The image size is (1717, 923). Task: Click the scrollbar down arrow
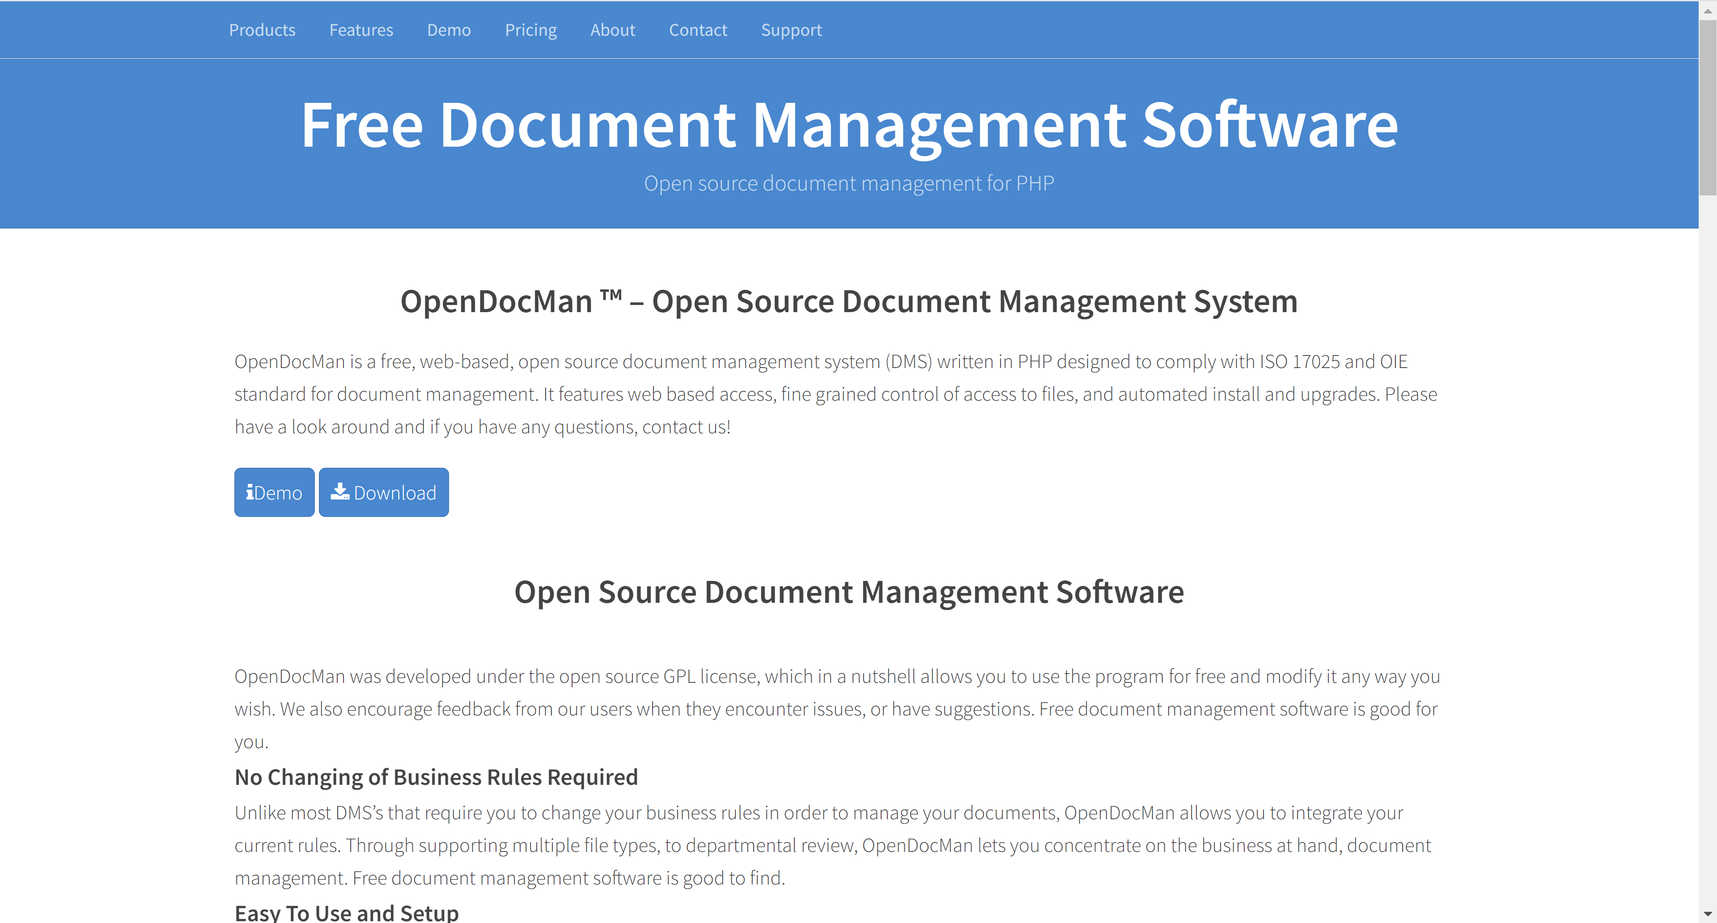pos(1708,913)
